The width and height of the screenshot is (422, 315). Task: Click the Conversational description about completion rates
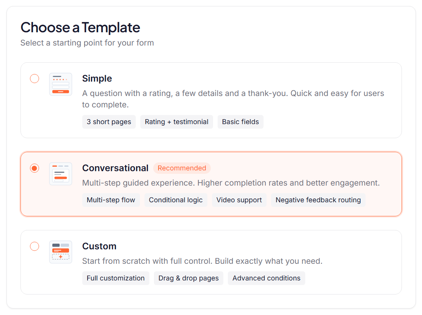pos(231,183)
